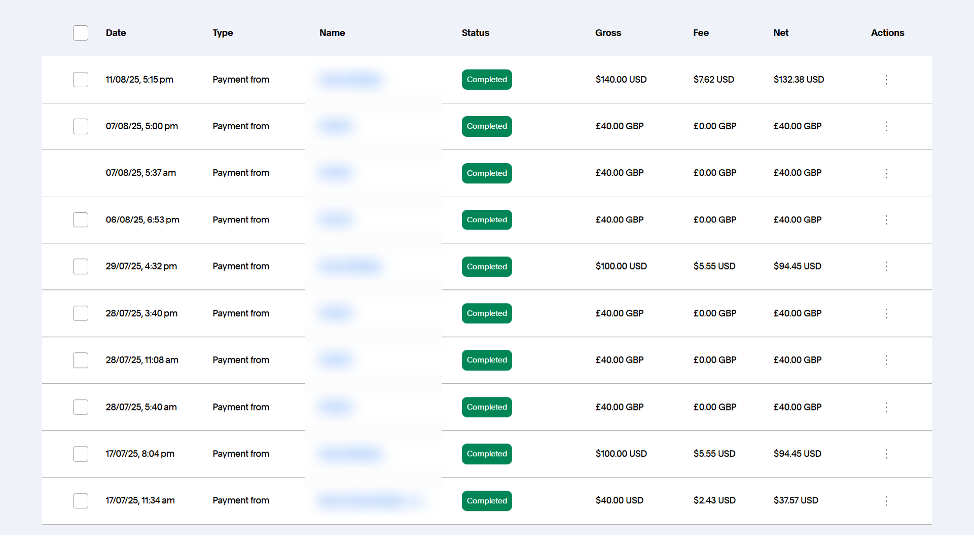974x553 pixels.
Task: Open actions menu for 07/08/25 5:37 am payment
Action: click(x=886, y=173)
